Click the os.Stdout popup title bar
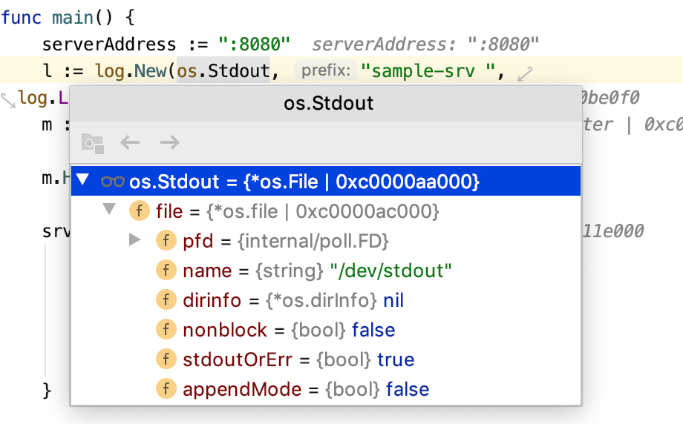The width and height of the screenshot is (683, 424). point(328,103)
